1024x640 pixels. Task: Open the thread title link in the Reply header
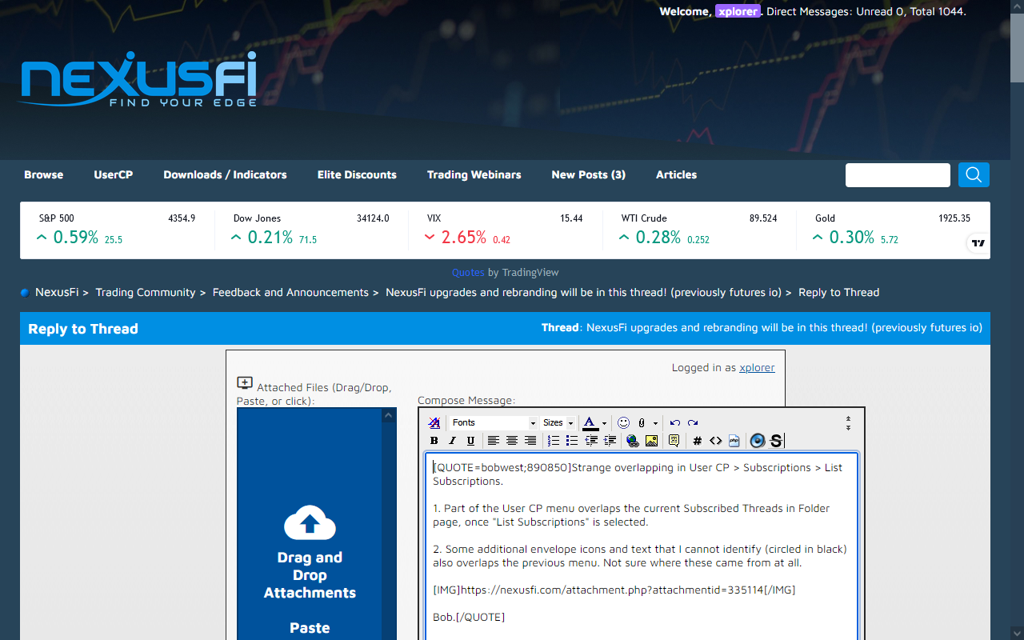pyautogui.click(x=784, y=327)
